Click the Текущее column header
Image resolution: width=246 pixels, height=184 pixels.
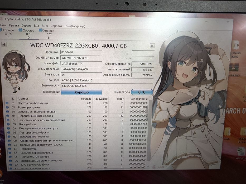86,99
